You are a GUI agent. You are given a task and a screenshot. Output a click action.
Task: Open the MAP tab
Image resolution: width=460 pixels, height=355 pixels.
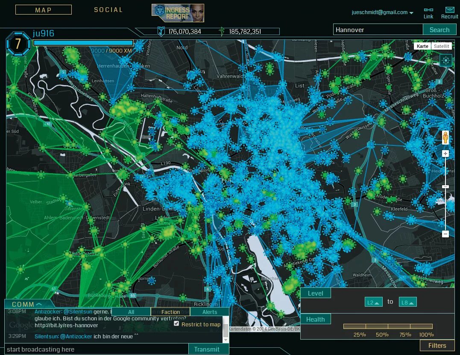point(44,10)
